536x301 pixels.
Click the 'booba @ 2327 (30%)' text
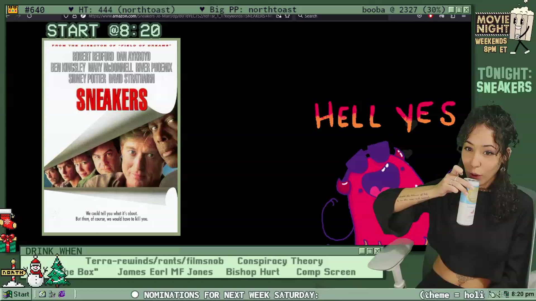point(404,10)
